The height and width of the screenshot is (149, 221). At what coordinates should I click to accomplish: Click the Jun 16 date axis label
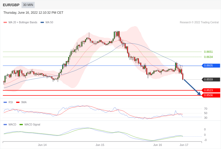(158, 145)
